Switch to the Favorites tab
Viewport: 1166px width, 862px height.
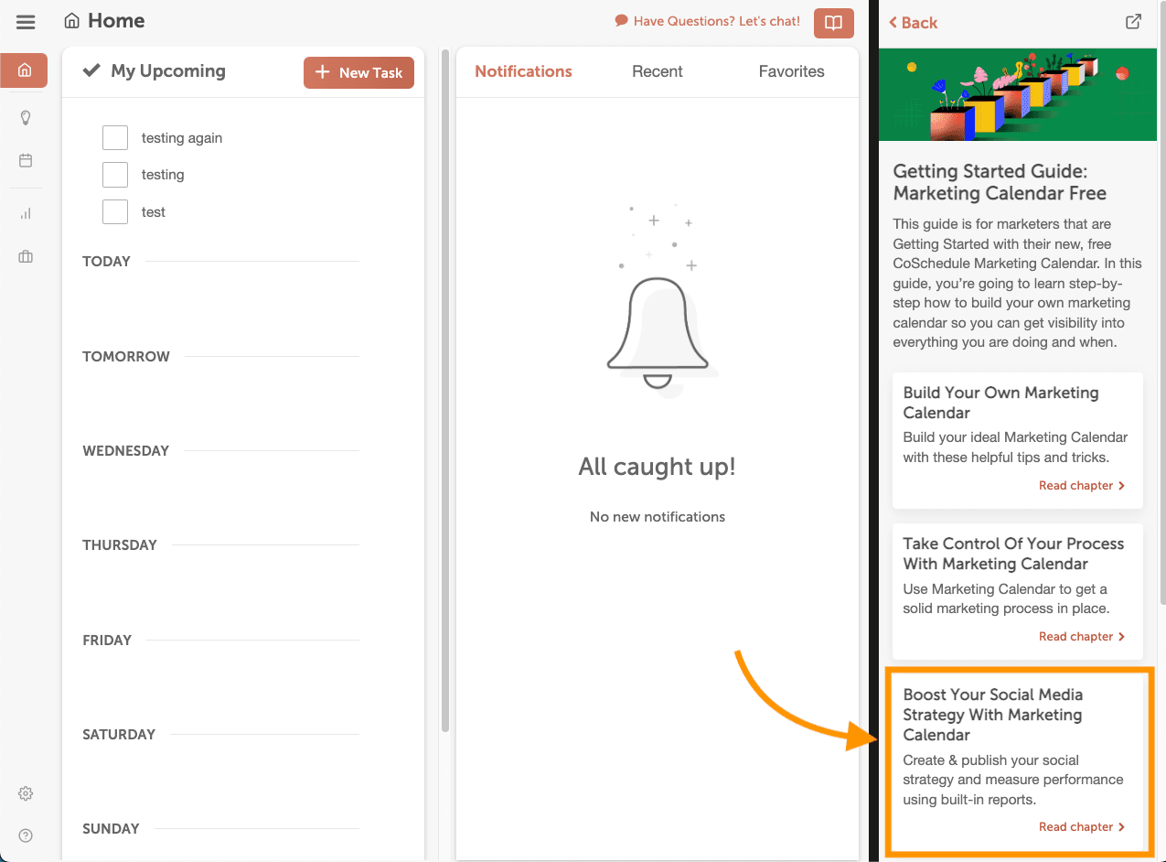coord(791,71)
